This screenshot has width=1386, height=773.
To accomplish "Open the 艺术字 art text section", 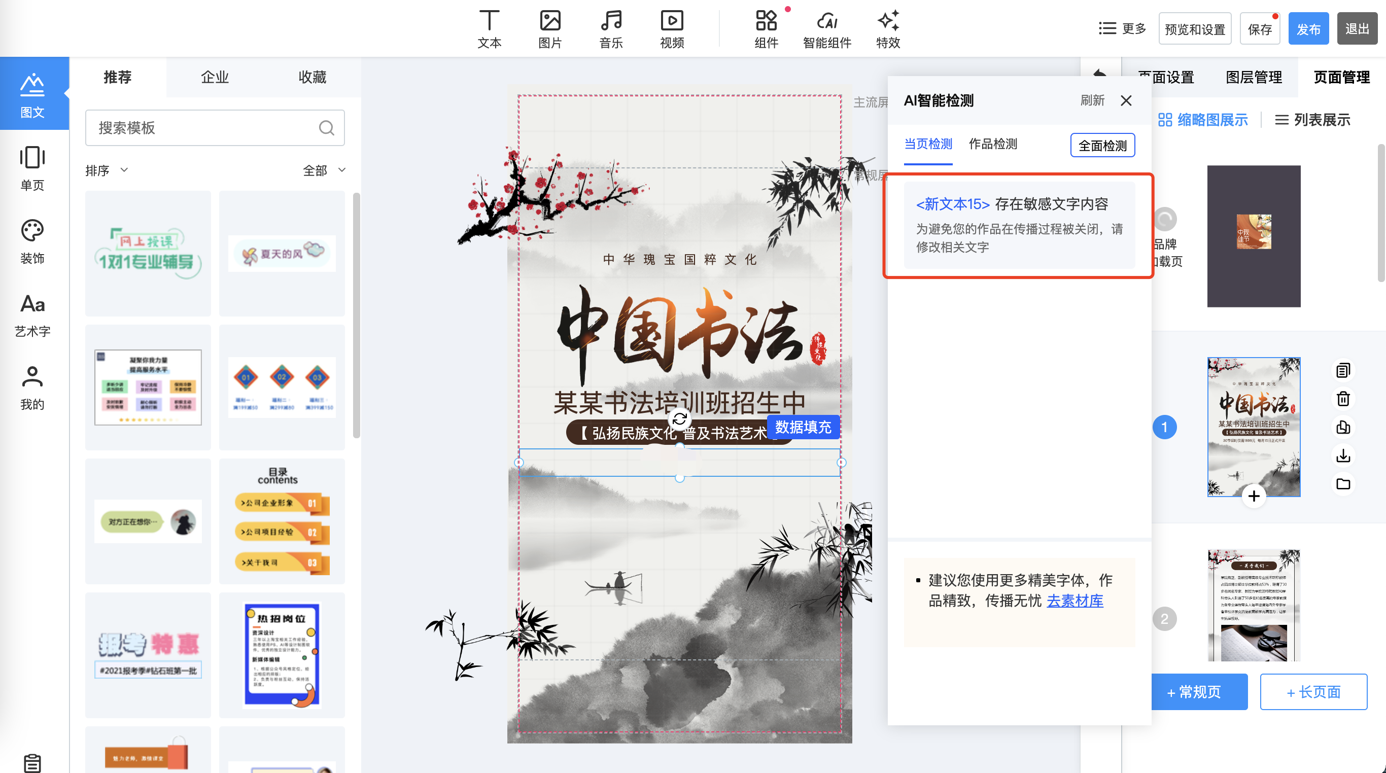I will [32, 315].
